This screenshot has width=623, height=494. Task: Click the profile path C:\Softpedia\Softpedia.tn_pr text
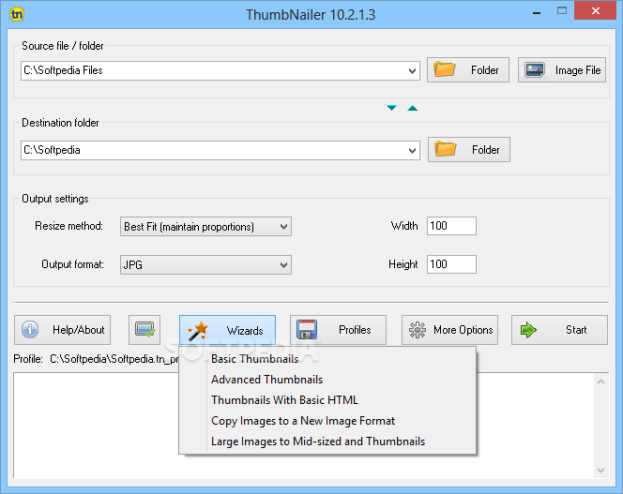point(114,359)
